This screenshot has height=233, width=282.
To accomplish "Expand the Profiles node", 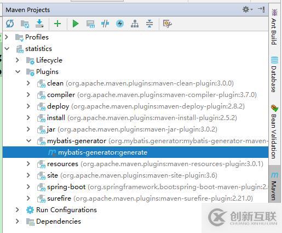I will pos(7,37).
